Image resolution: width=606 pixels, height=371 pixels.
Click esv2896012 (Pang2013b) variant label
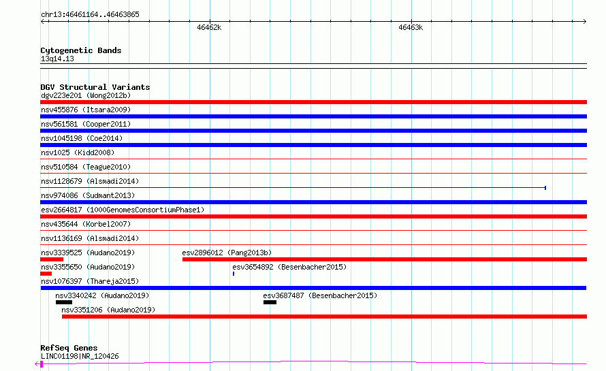(x=227, y=253)
